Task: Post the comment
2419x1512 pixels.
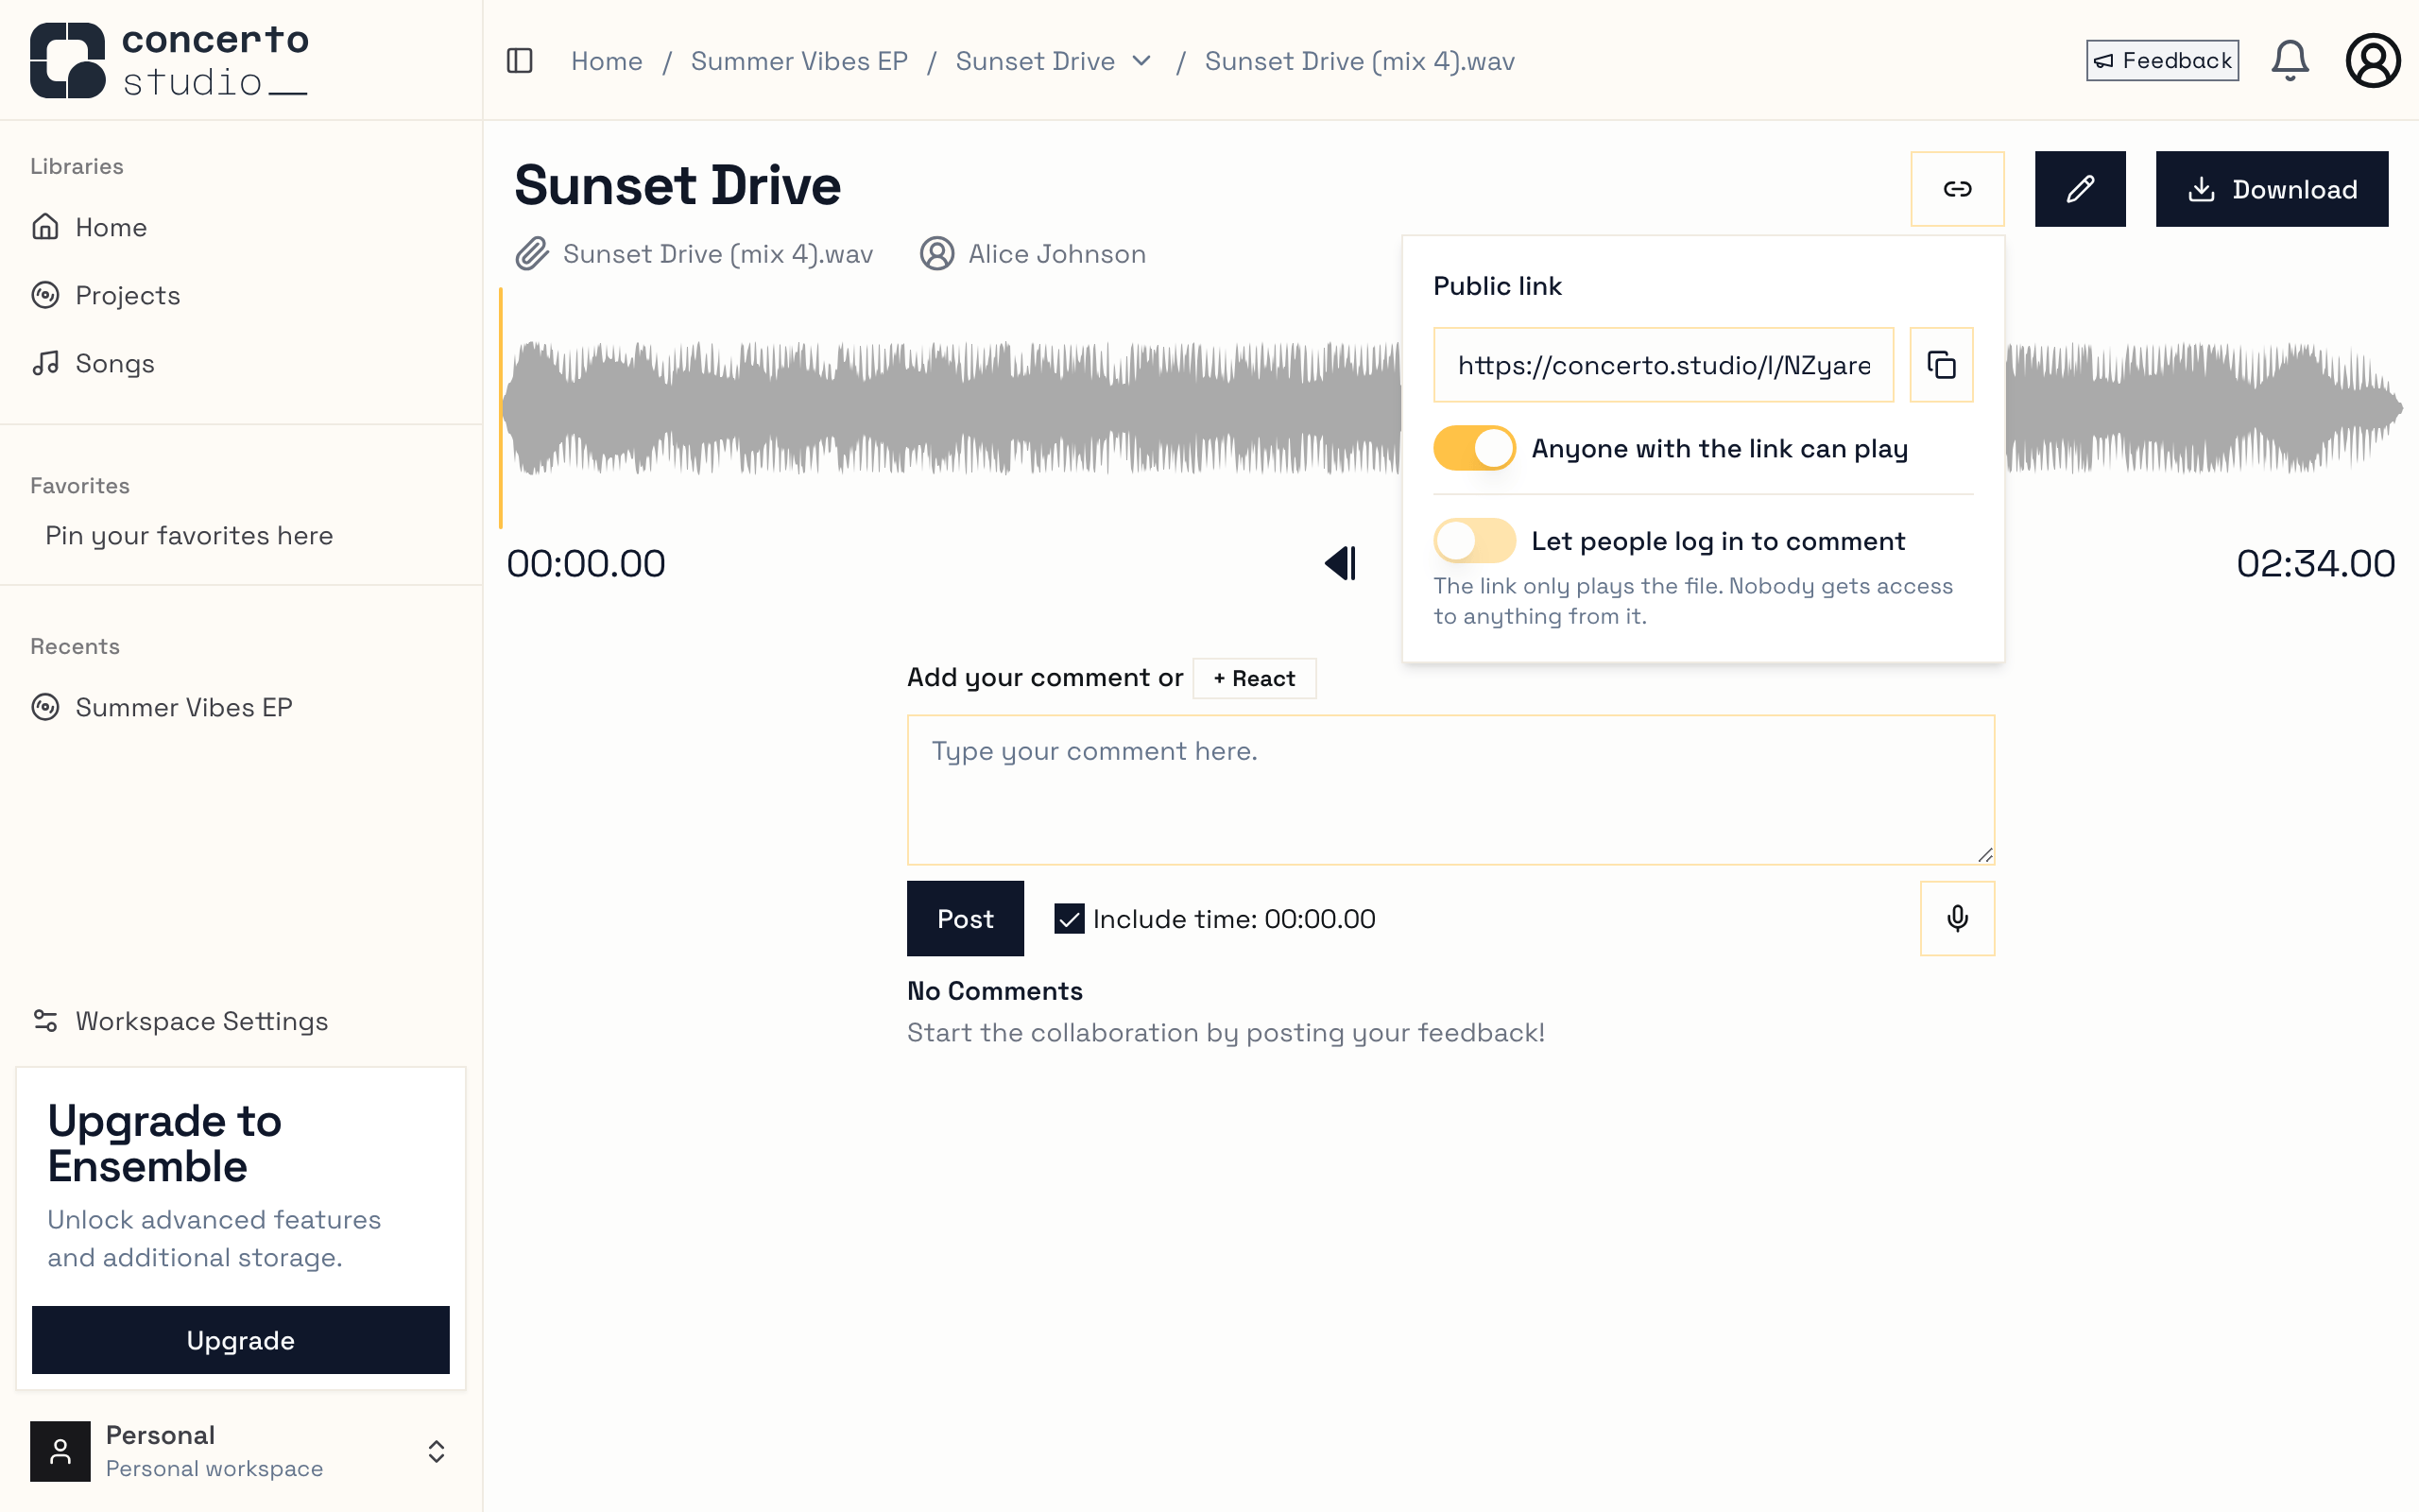Action: [x=965, y=918]
